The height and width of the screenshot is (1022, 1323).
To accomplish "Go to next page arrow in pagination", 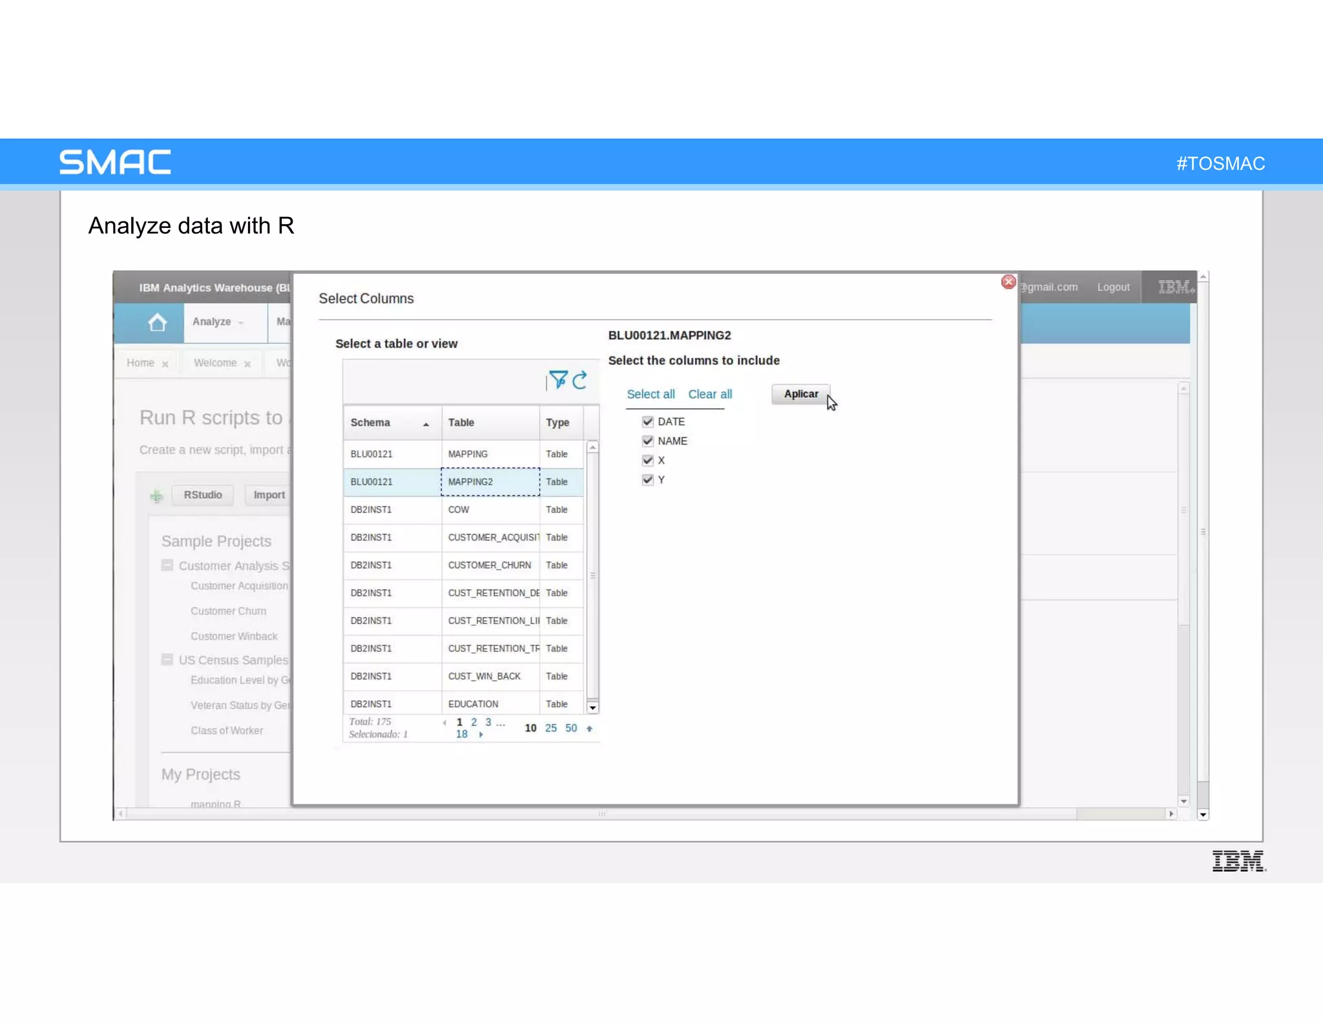I will coord(481,735).
